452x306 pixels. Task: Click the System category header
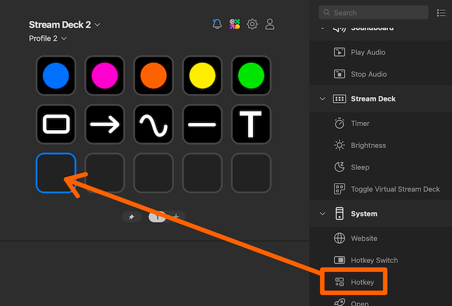pos(380,214)
